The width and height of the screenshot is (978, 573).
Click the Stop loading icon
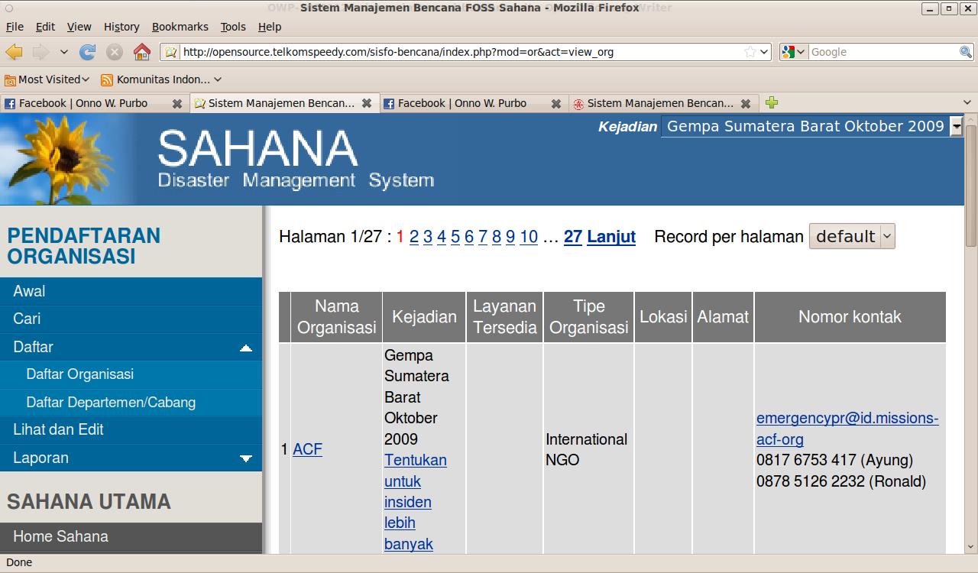pos(115,52)
